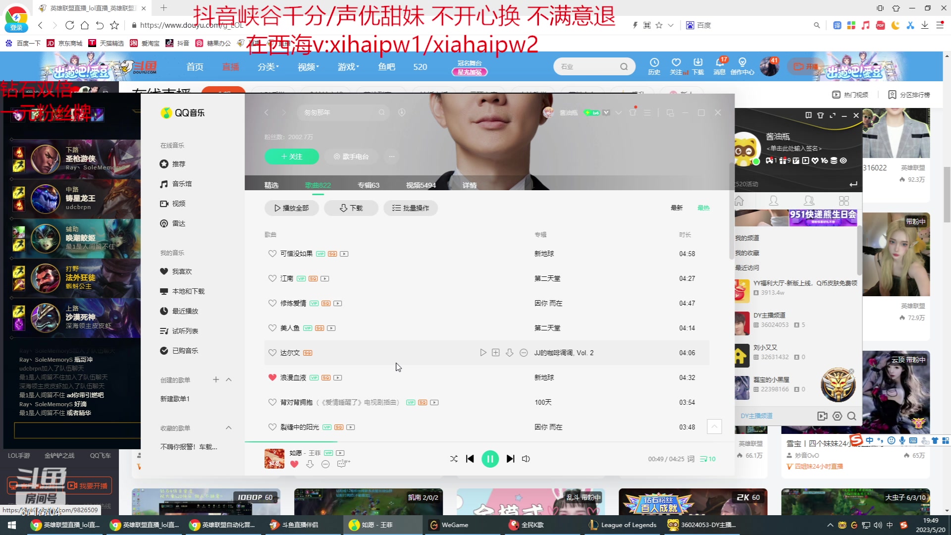Collapse the 创建的歌单 section
The width and height of the screenshot is (951, 535).
(x=228, y=379)
